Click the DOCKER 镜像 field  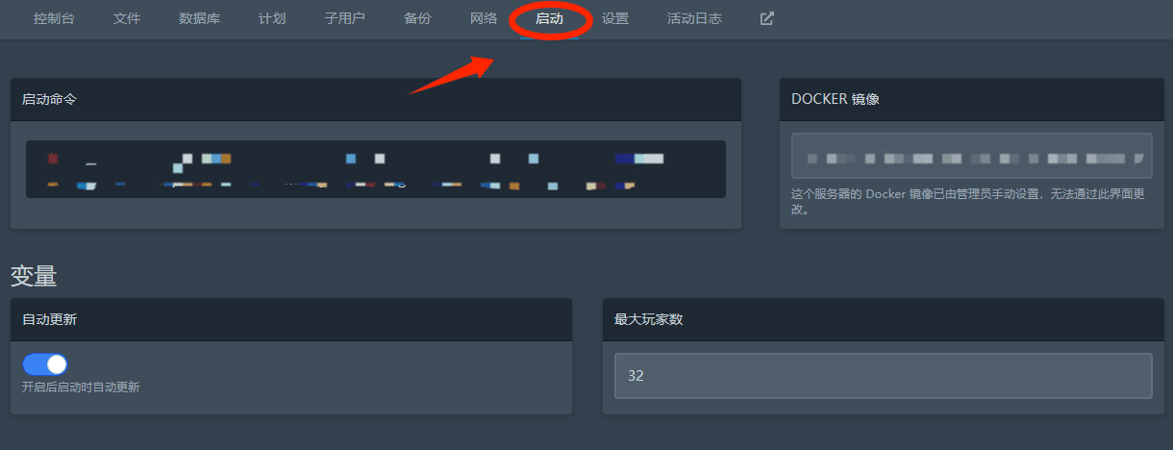pyautogui.click(x=971, y=157)
